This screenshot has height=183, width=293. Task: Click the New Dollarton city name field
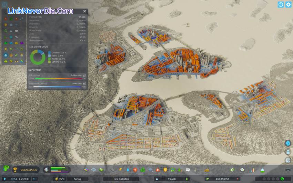pos(121,179)
